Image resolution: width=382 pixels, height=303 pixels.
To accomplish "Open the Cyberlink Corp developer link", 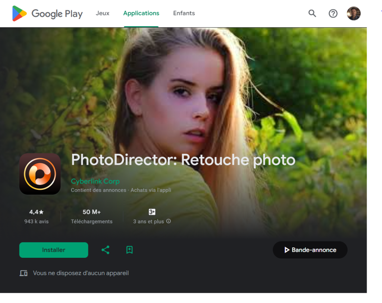I will (x=95, y=181).
